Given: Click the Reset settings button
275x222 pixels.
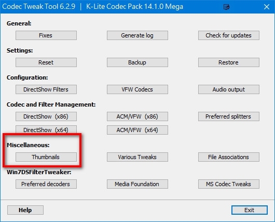Looking at the screenshot, I should coord(46,62).
